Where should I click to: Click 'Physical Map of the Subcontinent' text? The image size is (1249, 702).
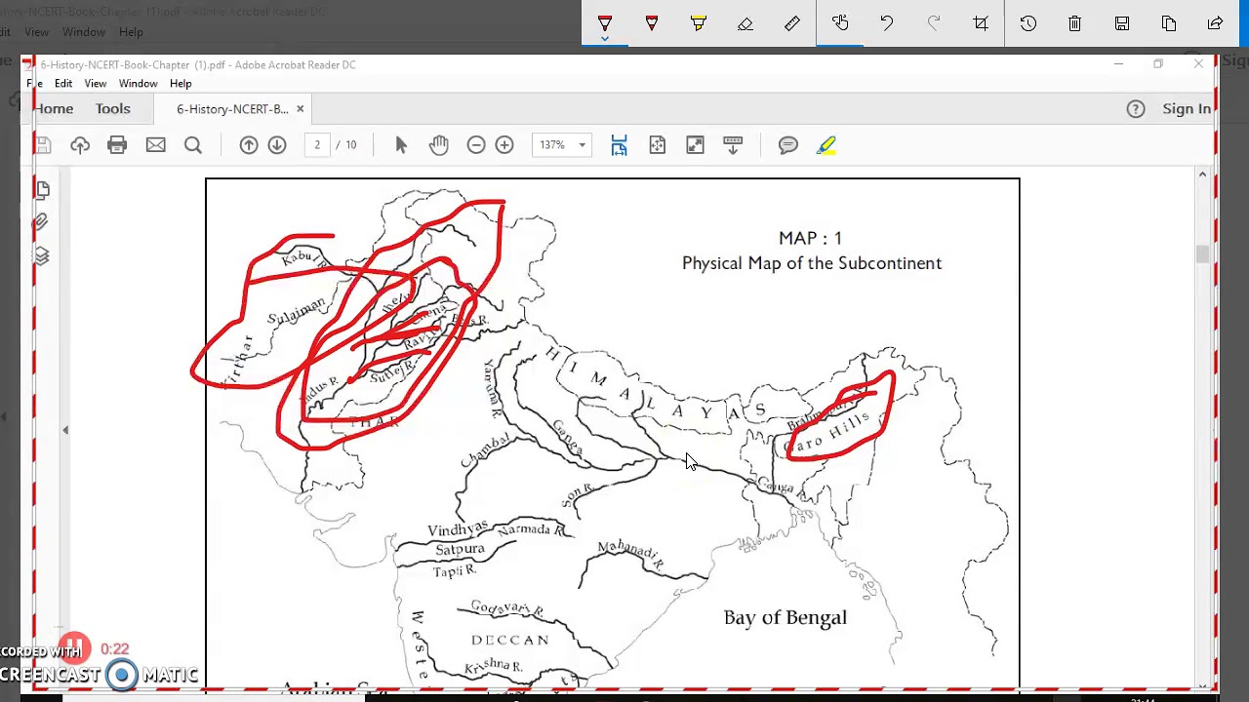pos(812,263)
